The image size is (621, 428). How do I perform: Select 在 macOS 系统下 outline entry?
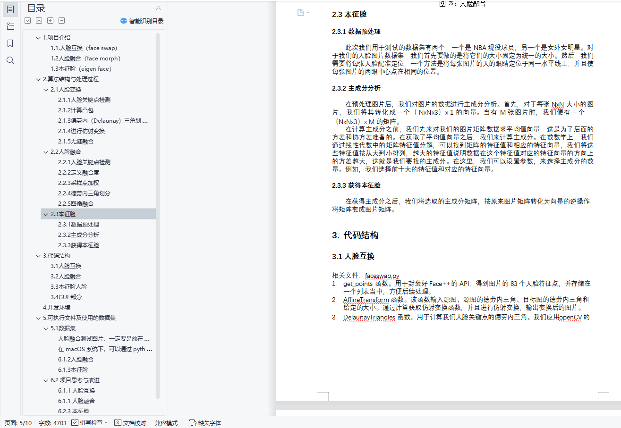click(105, 349)
